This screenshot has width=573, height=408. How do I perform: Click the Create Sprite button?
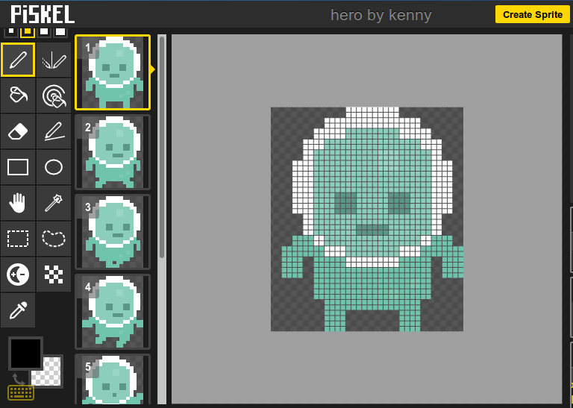(x=532, y=15)
